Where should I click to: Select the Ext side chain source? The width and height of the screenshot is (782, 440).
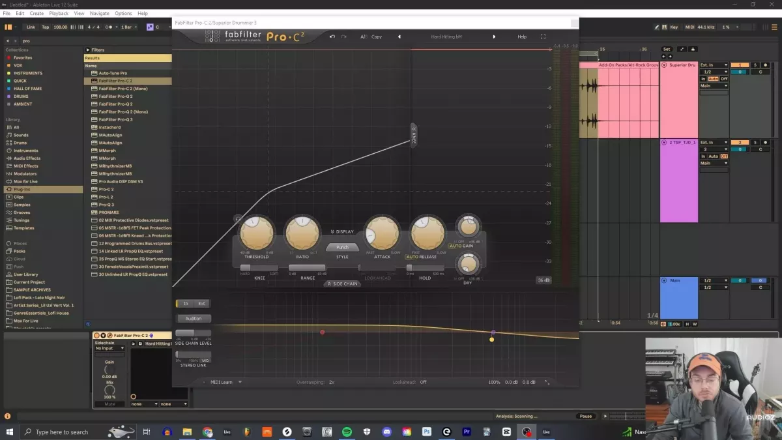(x=202, y=304)
